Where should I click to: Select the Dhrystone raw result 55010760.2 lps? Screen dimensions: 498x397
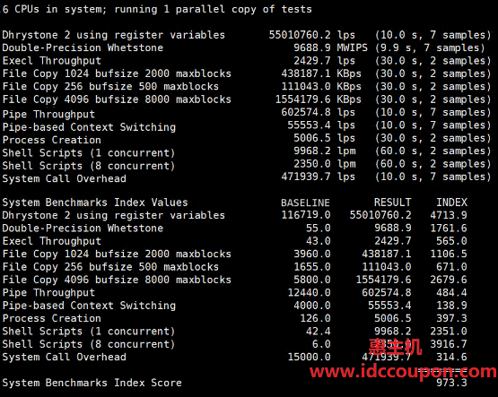(x=312, y=35)
